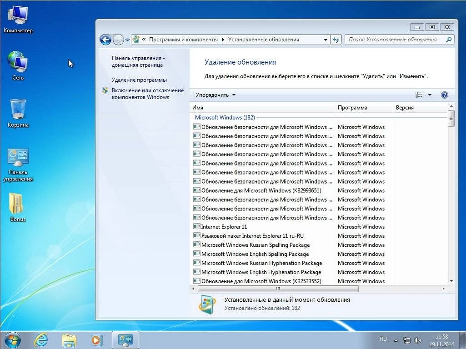Click the RU language indicator
Screen dimensions: 466x349
[x=383, y=339]
